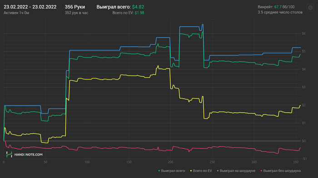Click the Винрейт 67.7 value
Viewport: 318px width, 178px height.
pos(278,7)
